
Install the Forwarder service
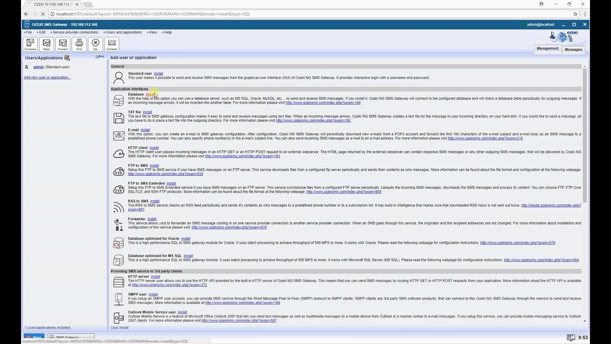[152, 219]
